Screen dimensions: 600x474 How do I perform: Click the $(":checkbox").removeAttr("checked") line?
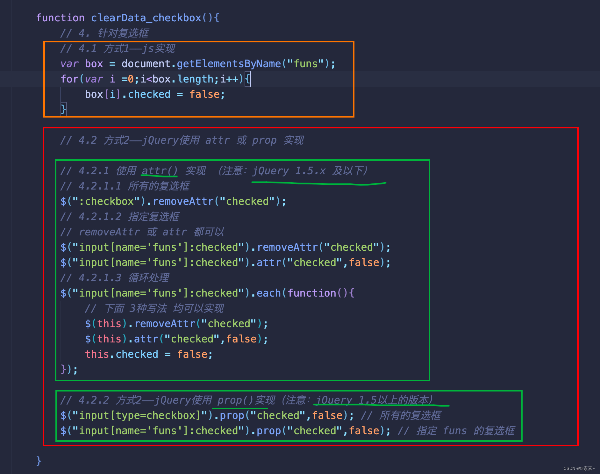point(173,201)
